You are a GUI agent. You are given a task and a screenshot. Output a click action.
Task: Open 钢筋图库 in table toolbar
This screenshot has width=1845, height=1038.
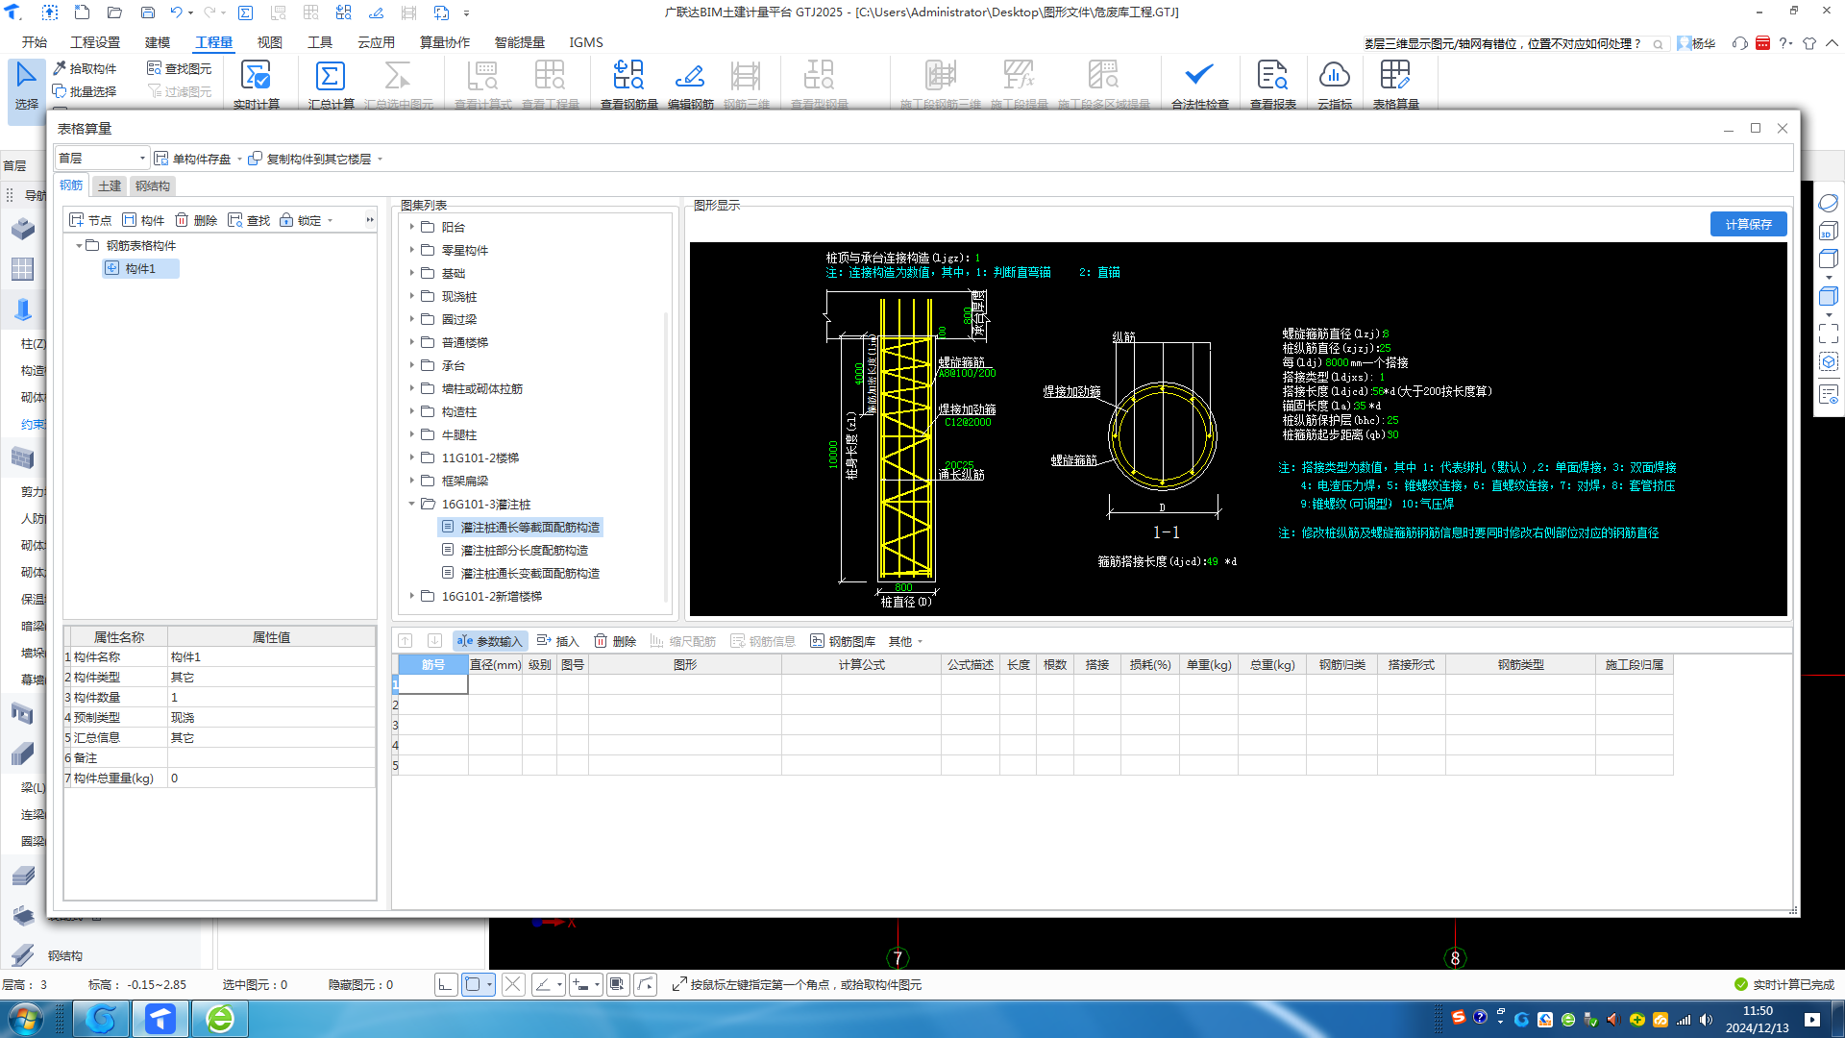coord(843,641)
